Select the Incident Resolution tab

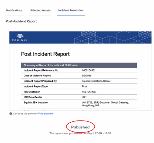[71, 10]
